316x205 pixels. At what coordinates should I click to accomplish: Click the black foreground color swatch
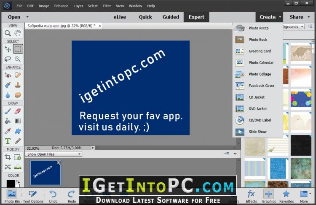point(11,183)
